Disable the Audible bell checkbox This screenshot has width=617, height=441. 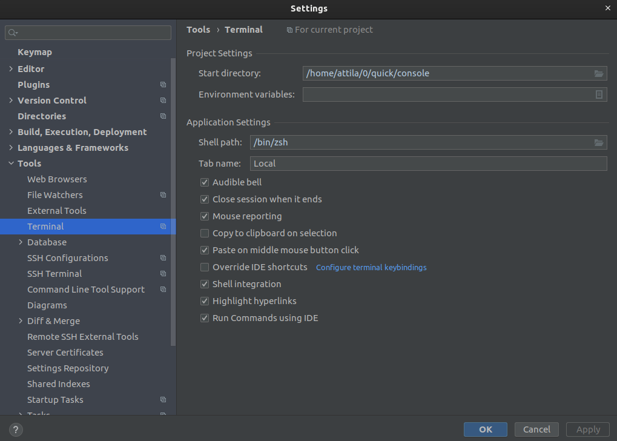point(205,182)
